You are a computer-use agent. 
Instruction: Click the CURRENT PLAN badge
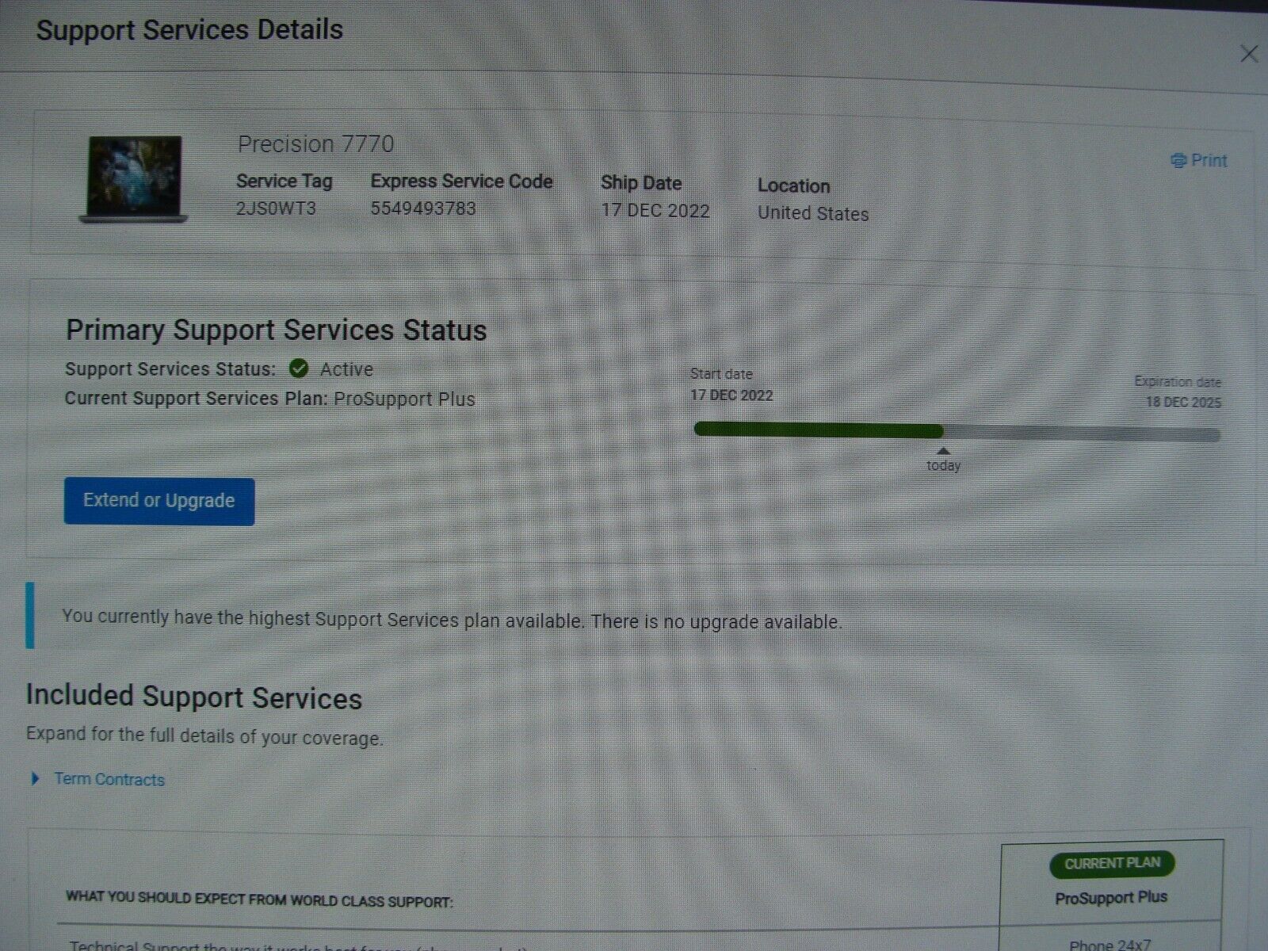[1112, 864]
